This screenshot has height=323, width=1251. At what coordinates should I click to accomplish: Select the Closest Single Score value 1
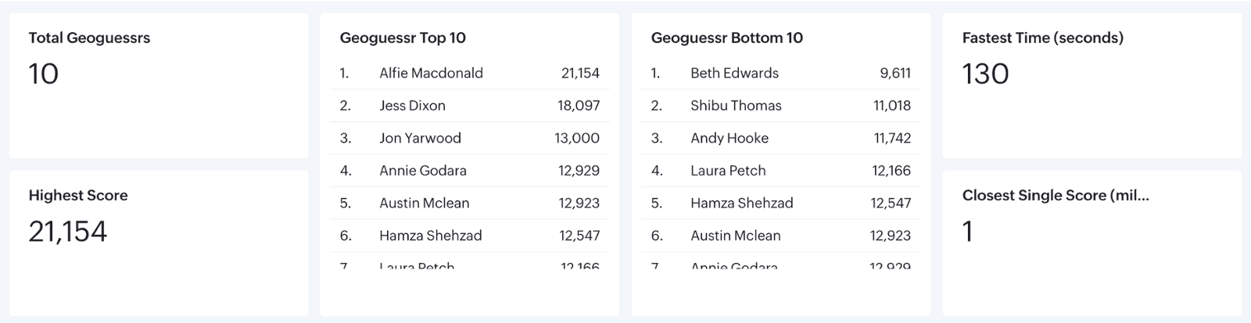(x=968, y=232)
